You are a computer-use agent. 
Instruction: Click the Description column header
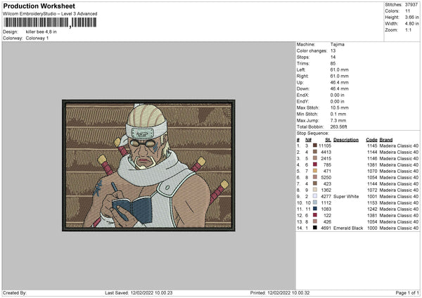point(346,139)
